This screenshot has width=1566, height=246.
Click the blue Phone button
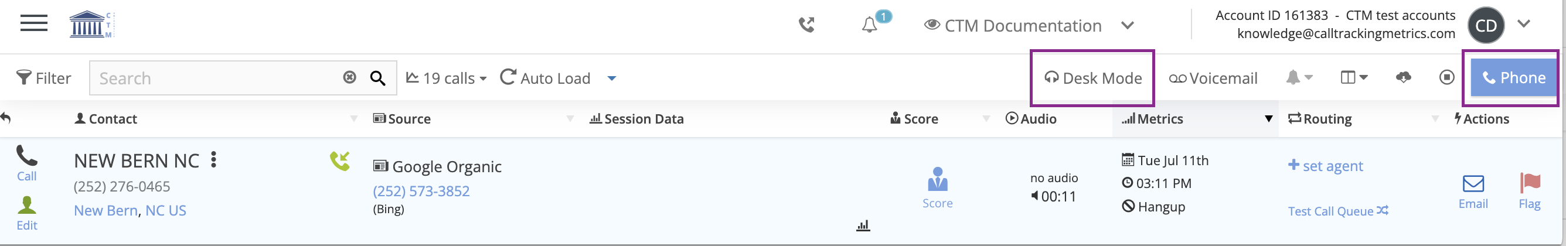pyautogui.click(x=1514, y=78)
